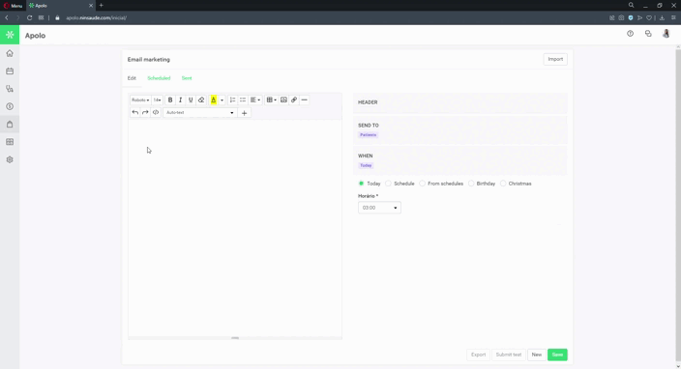Open code view with the angle-brackets icon
The width and height of the screenshot is (681, 369).
point(156,113)
